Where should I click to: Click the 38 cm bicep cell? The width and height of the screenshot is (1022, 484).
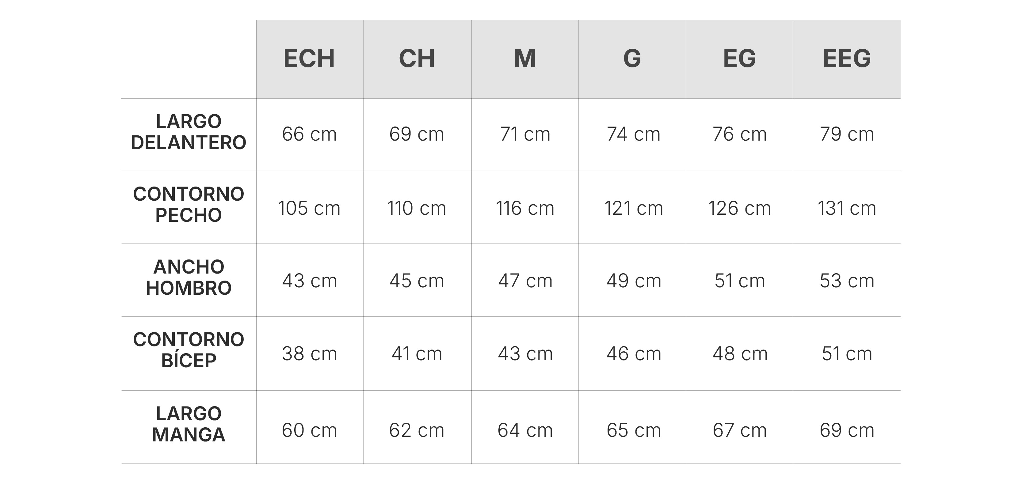point(309,354)
